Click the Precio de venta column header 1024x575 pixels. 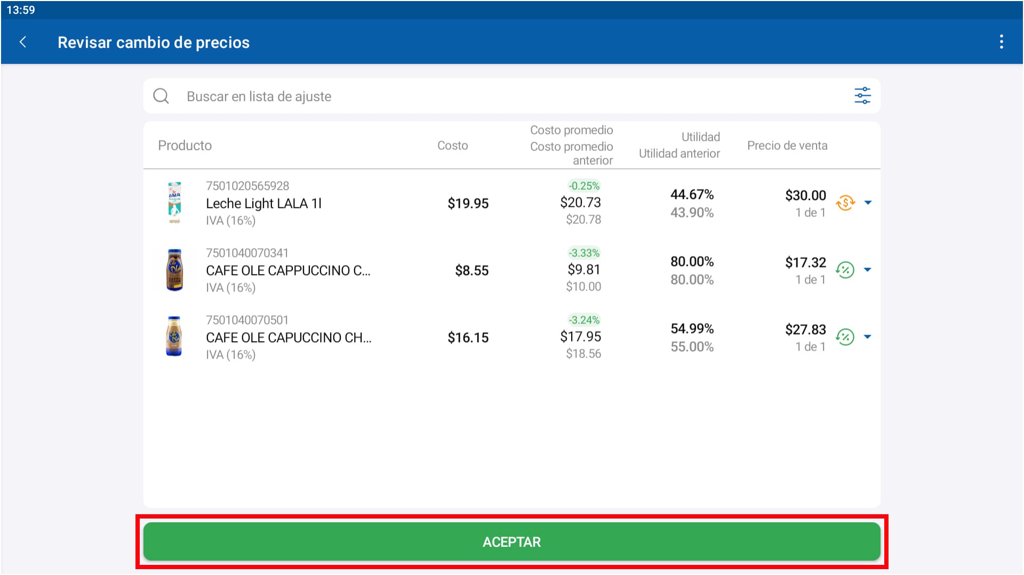click(787, 145)
